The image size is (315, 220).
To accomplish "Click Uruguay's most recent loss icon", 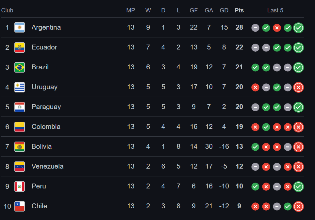I will [298, 88].
